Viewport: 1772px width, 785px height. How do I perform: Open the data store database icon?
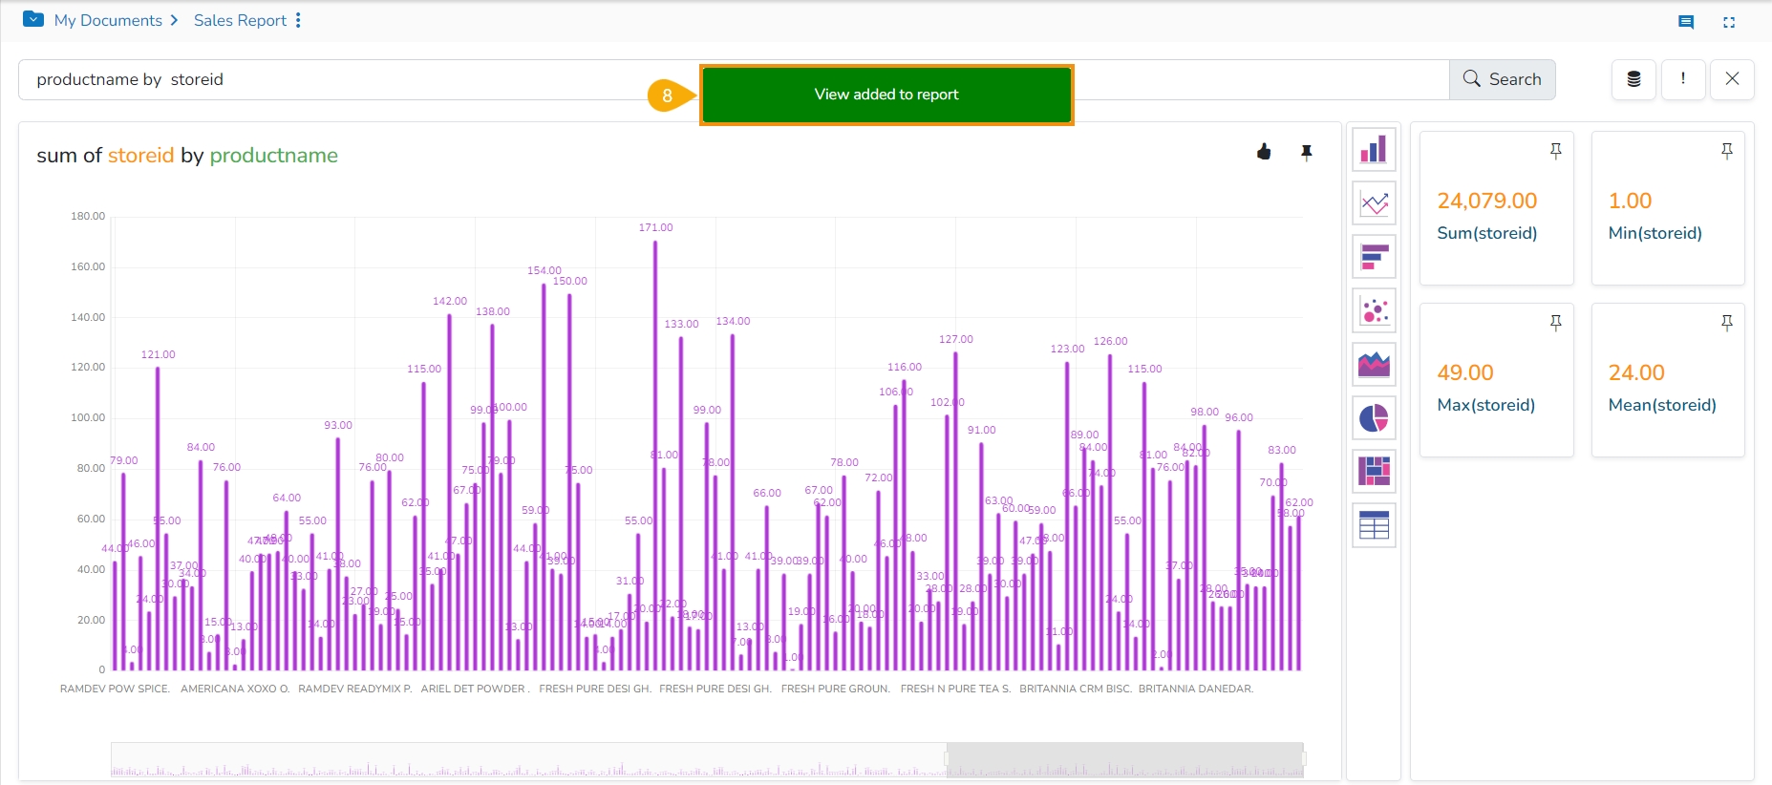[1633, 79]
